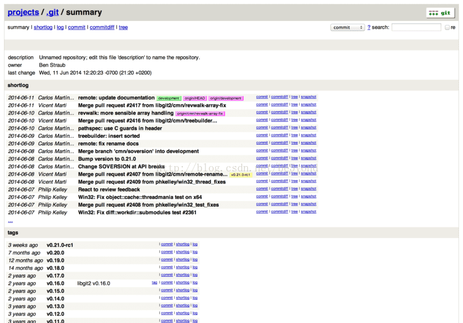The height and width of the screenshot is (323, 463).
Task: Click the pink origin/HEAD ref label
Action: coord(195,98)
